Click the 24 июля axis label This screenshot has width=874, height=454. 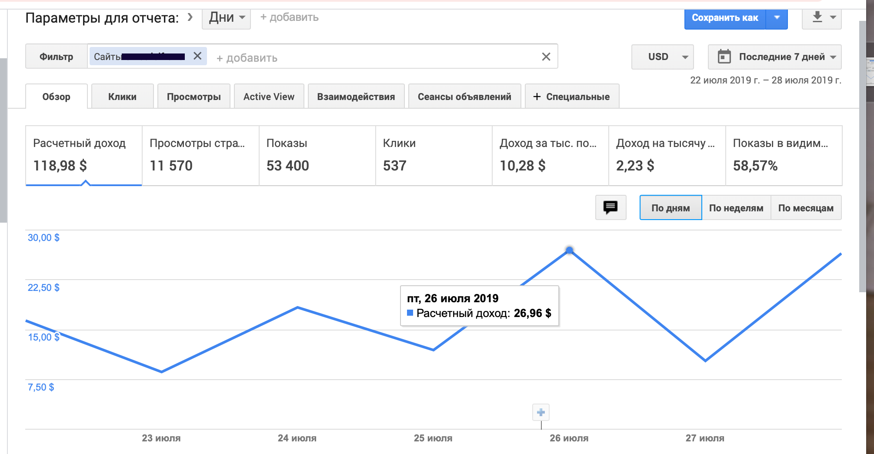click(297, 438)
